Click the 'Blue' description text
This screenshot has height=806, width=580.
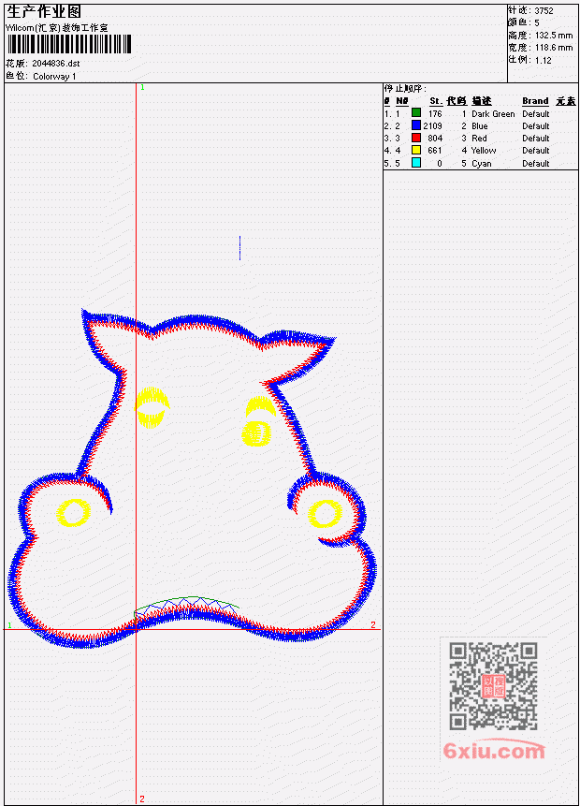[x=479, y=126]
